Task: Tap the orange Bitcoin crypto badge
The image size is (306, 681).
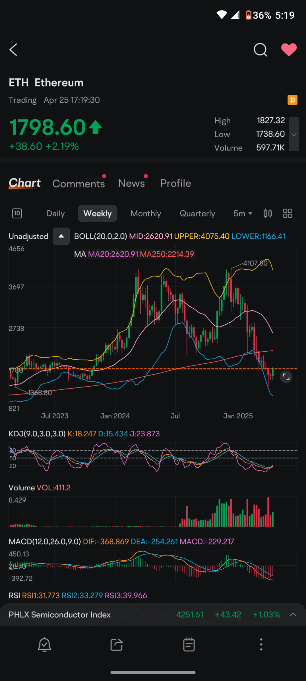Action: click(292, 100)
